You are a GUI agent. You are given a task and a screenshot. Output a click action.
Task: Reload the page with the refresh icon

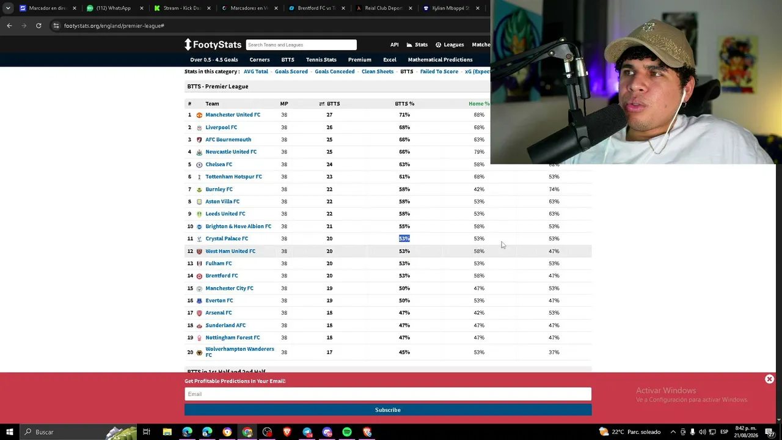click(38, 26)
